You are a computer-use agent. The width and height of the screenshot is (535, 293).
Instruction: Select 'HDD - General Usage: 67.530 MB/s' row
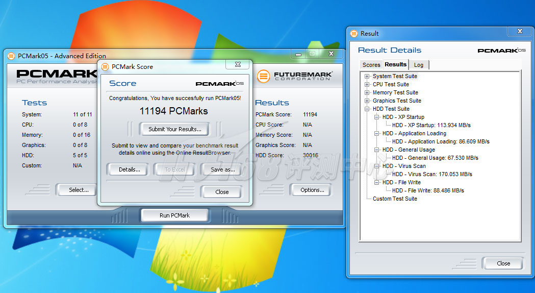tap(435, 158)
